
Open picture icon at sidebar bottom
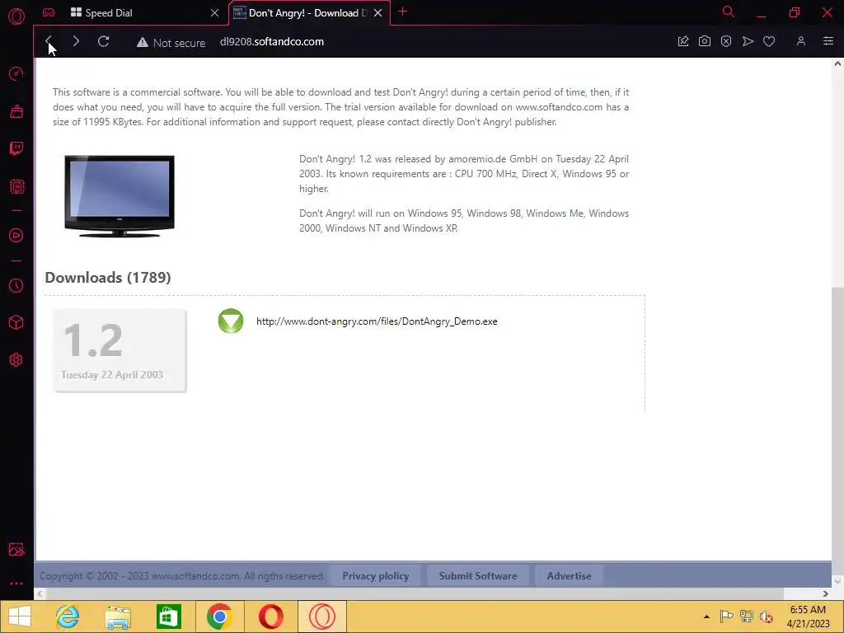point(16,549)
